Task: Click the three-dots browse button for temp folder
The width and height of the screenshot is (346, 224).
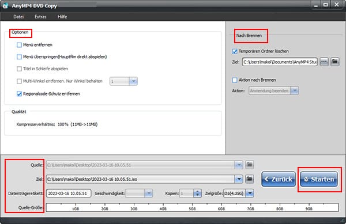Action: click(324, 62)
